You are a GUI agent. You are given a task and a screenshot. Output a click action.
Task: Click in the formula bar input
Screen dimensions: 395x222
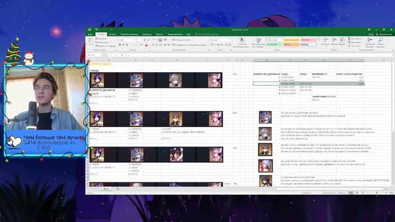pos(259,55)
